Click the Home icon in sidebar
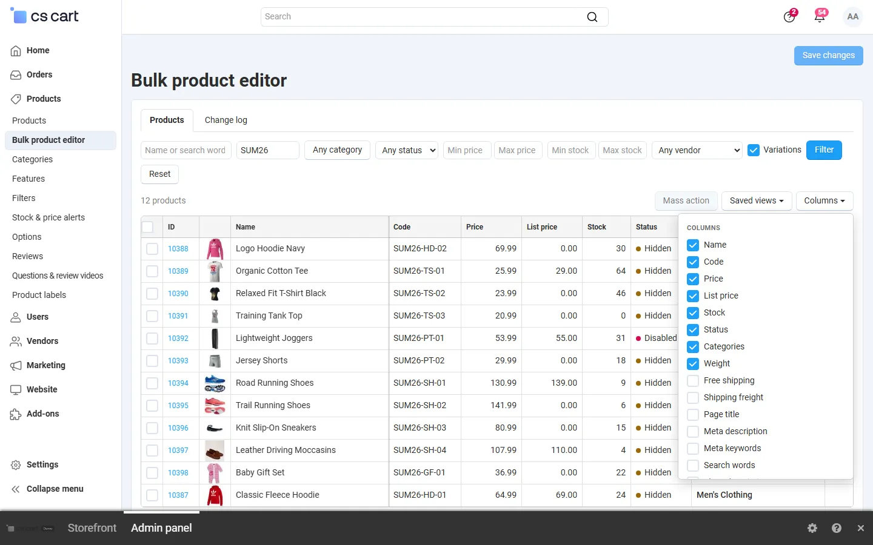 point(16,51)
